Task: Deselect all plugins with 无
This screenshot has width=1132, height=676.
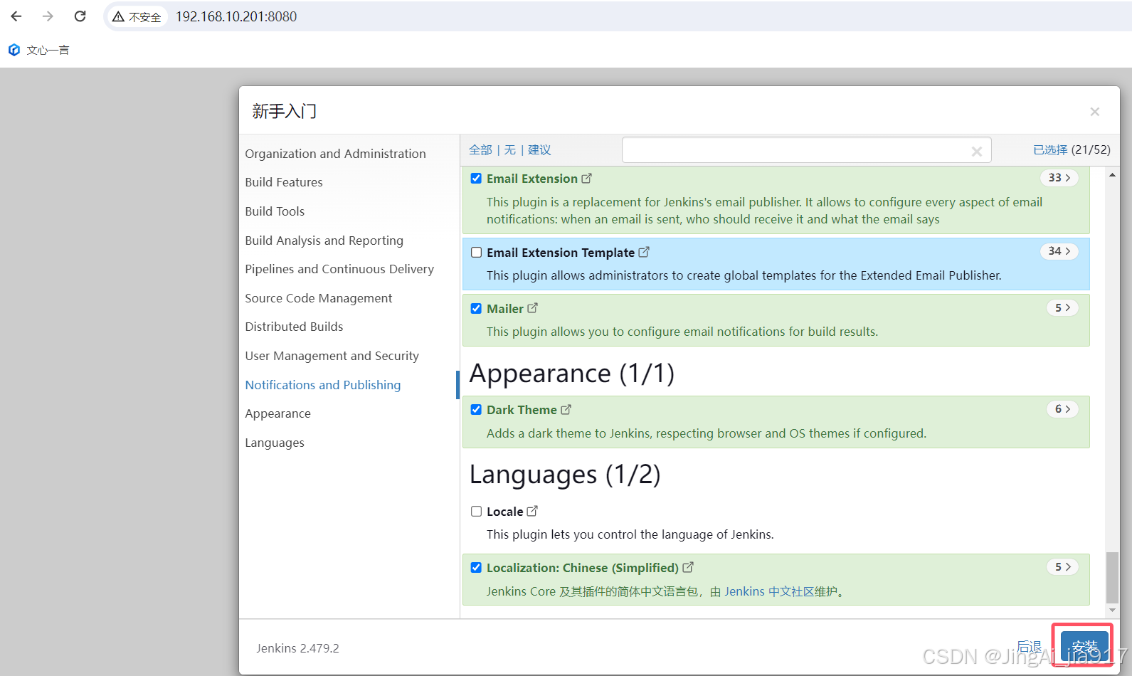Action: pos(510,150)
